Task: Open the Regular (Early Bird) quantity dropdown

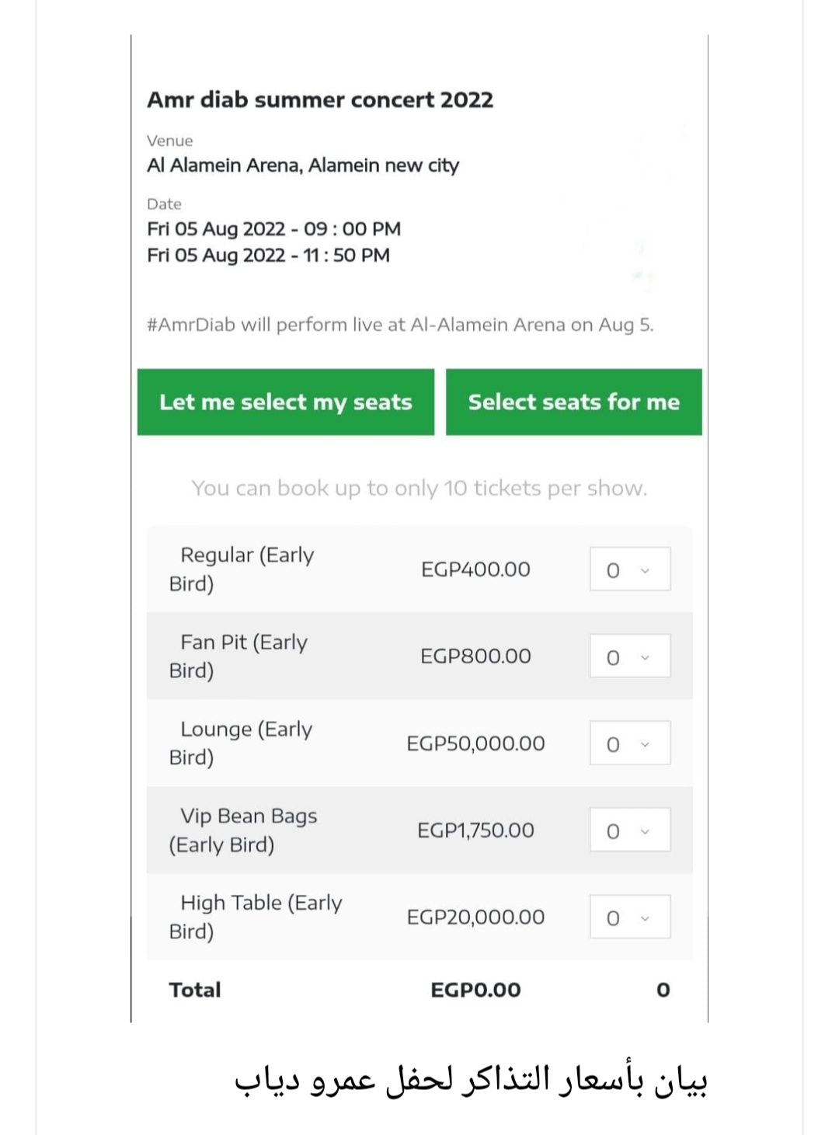Action: [x=629, y=569]
